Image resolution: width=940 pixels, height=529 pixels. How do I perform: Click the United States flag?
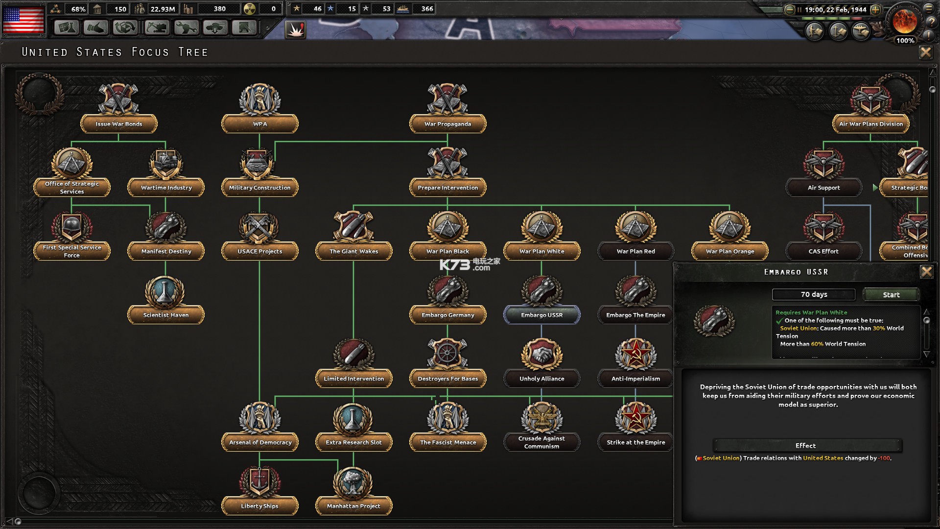click(23, 20)
